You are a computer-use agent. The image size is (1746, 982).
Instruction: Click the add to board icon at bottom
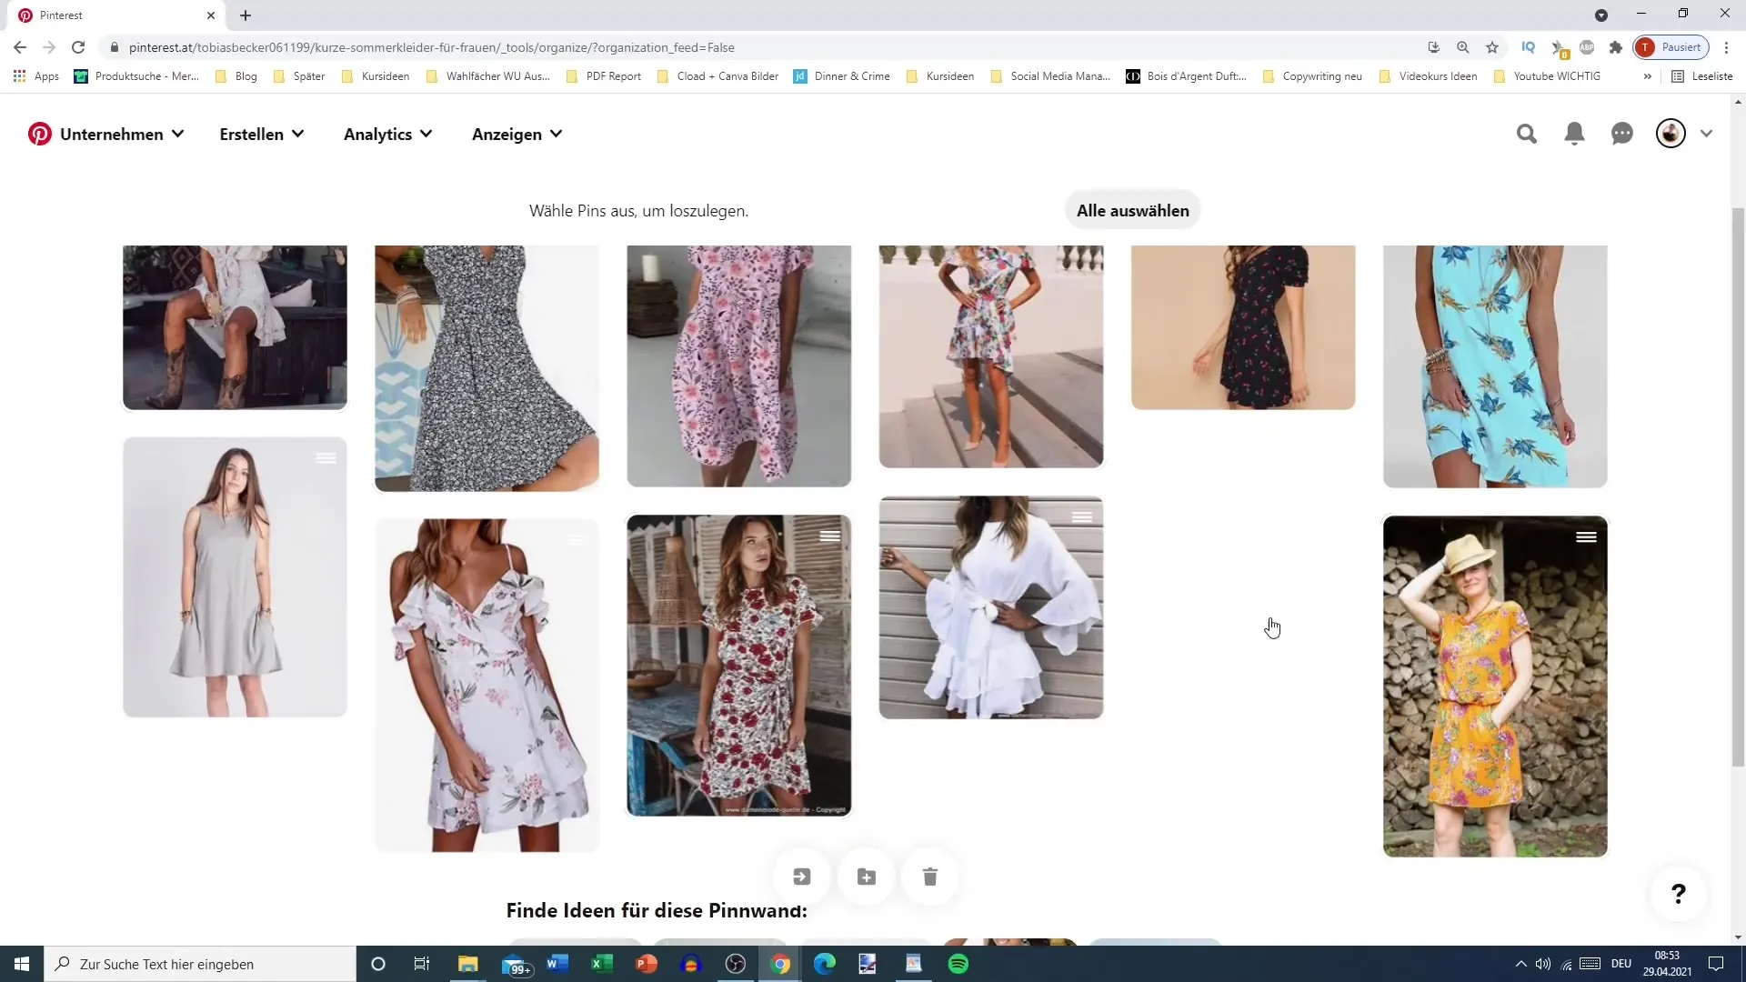coord(867,877)
